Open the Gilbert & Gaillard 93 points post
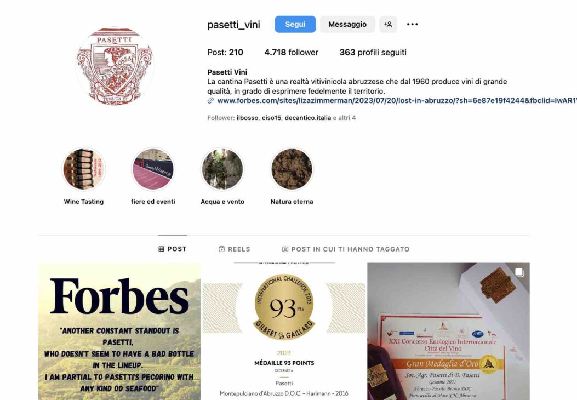577x400 pixels. point(284,331)
